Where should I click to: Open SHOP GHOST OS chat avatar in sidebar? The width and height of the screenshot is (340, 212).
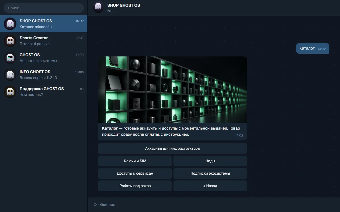click(x=10, y=24)
